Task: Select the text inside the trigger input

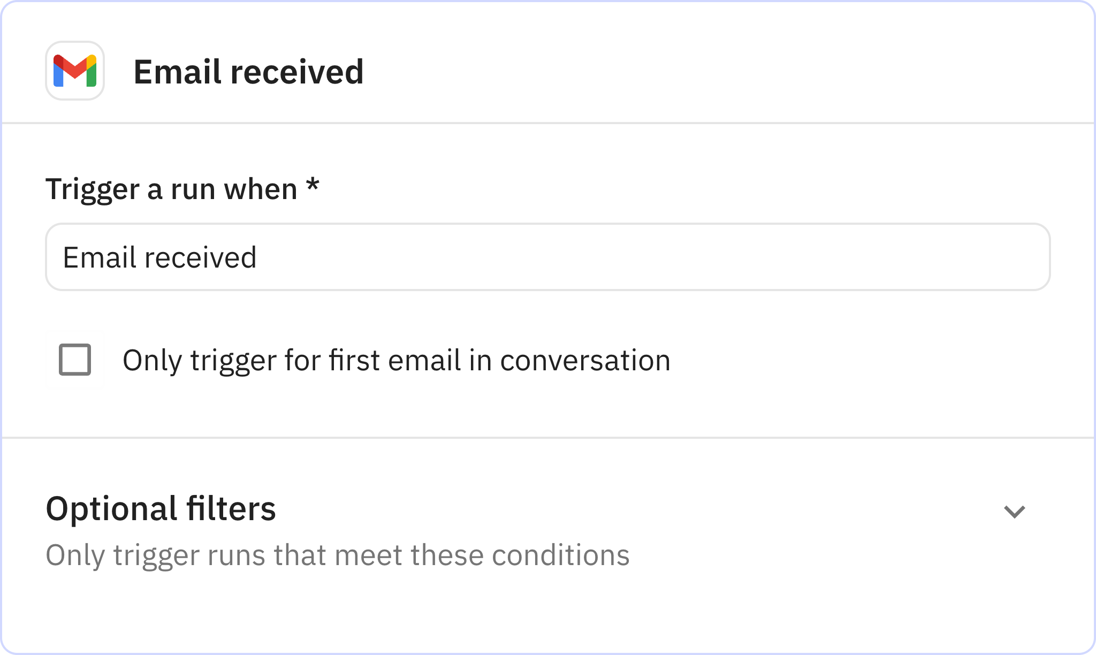Action: (159, 257)
